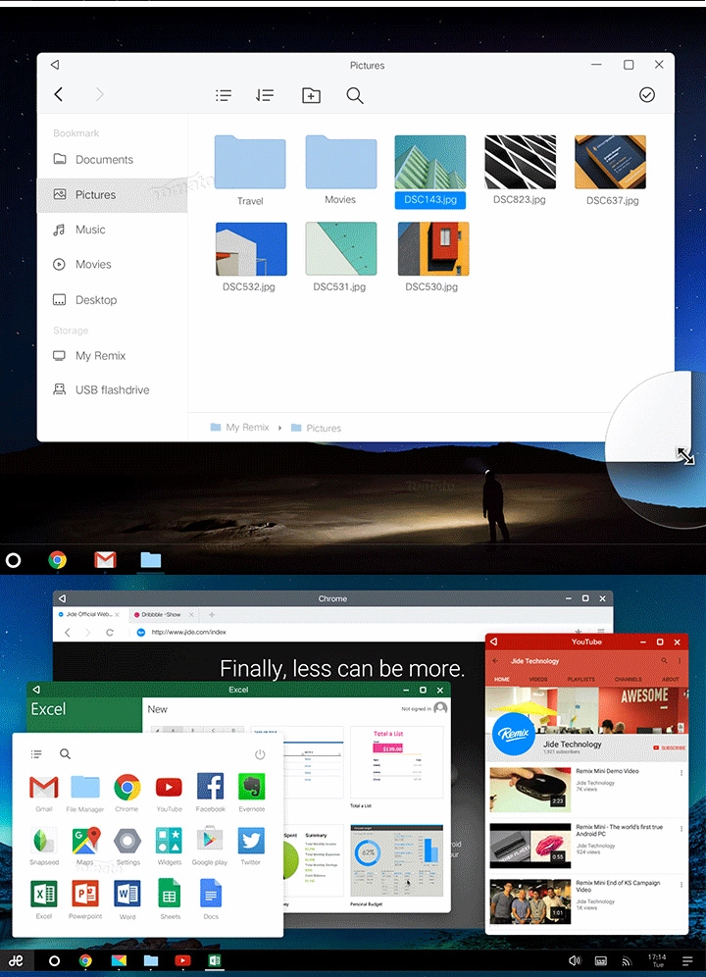
Task: Open YouTube in the app launcher
Action: [x=169, y=792]
